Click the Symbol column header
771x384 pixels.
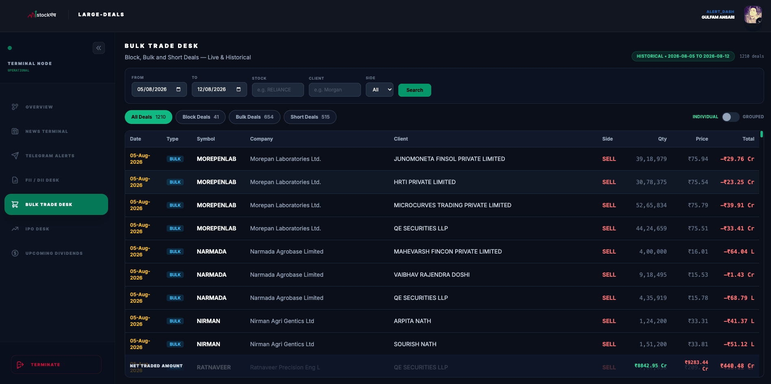click(x=206, y=139)
